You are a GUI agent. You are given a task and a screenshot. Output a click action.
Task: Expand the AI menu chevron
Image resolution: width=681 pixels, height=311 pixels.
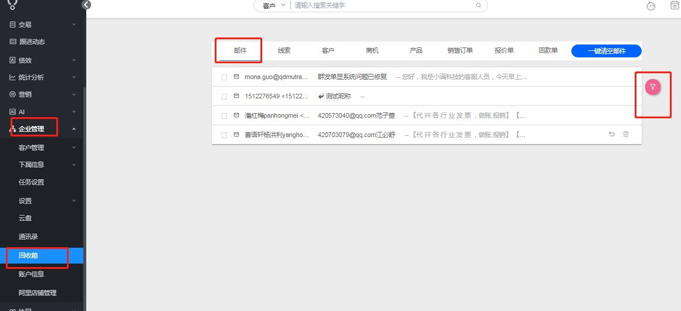pos(74,111)
